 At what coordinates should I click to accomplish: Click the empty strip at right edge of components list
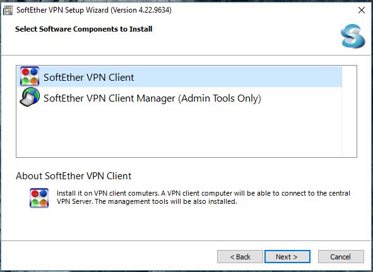click(x=349, y=111)
